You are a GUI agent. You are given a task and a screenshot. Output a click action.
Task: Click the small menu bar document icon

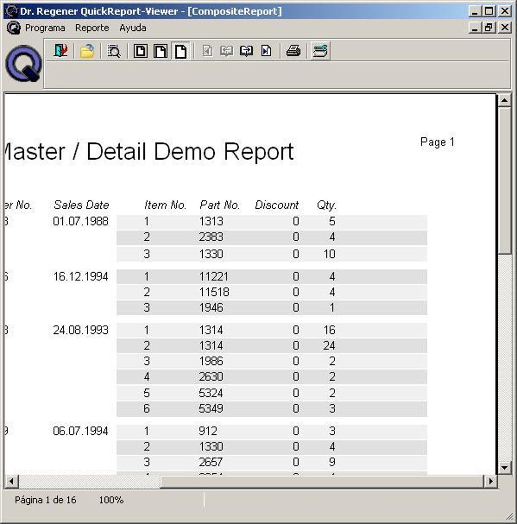[13, 27]
